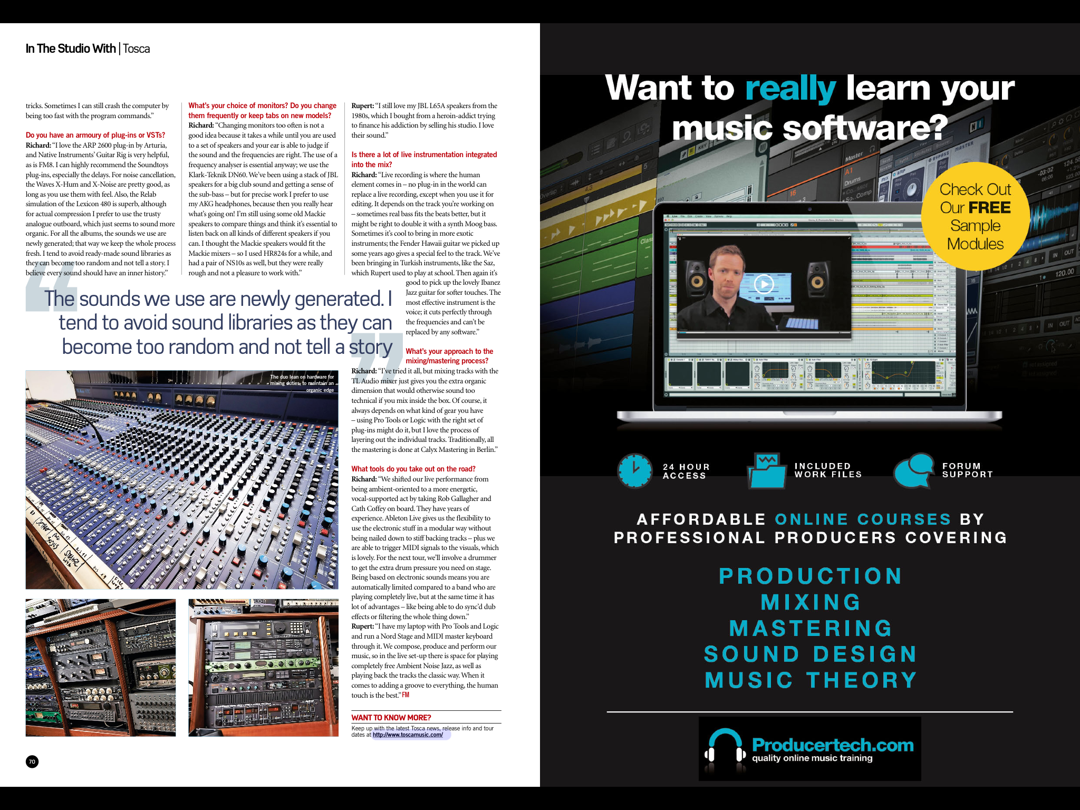Click the forum support speech bubble icon
The height and width of the screenshot is (810, 1080).
tap(914, 470)
